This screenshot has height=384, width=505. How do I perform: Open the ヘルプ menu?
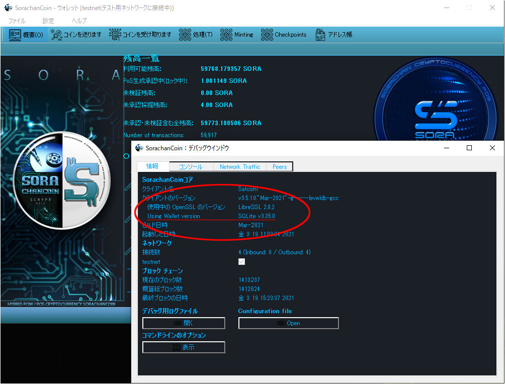pos(79,21)
